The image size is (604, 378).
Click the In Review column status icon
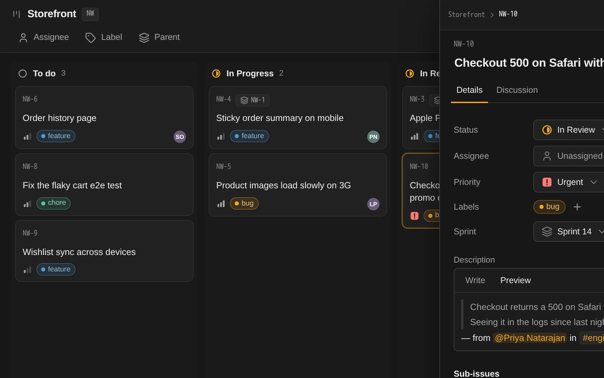tap(410, 74)
